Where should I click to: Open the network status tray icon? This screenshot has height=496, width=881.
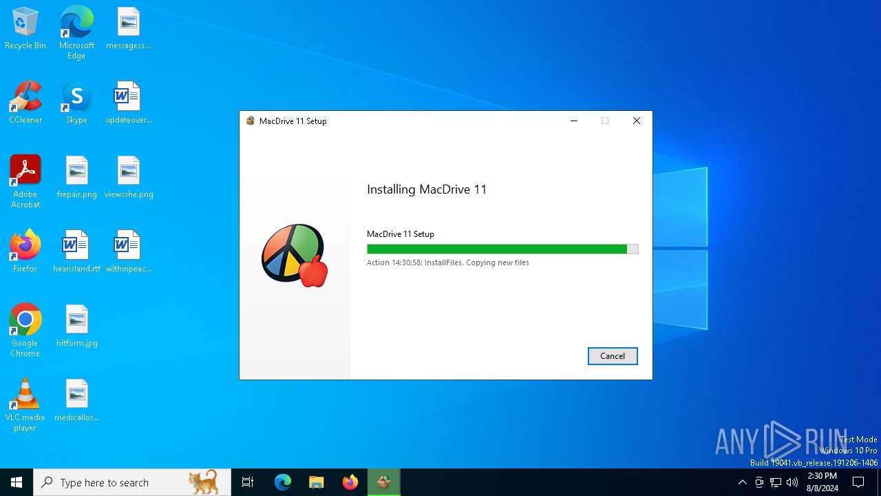coord(776,482)
